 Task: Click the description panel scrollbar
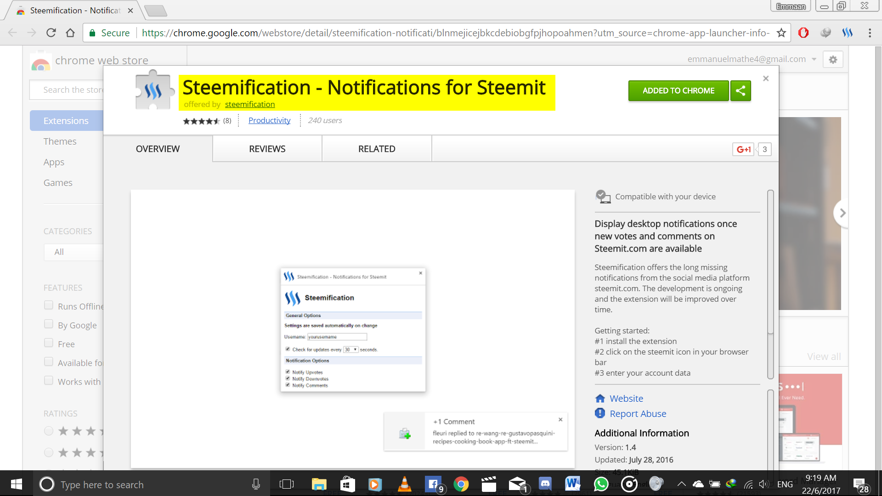pos(770,262)
